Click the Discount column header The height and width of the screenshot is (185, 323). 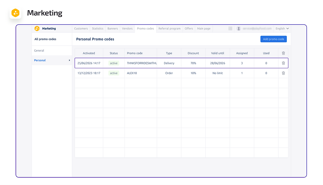click(193, 53)
